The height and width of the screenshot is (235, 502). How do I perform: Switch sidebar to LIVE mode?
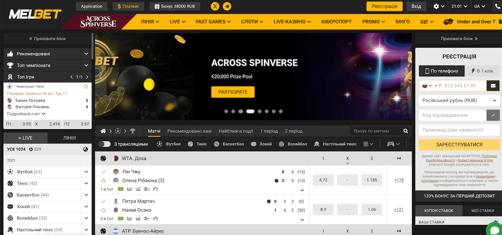click(25, 138)
